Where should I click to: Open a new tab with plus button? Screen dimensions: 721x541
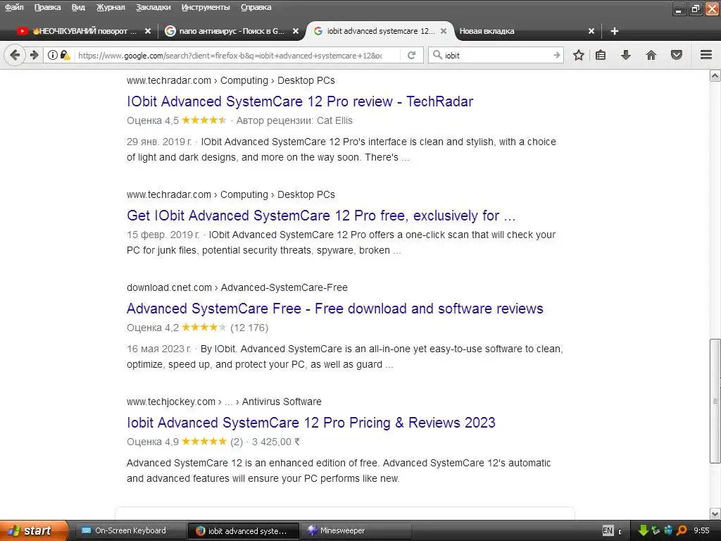coord(614,31)
